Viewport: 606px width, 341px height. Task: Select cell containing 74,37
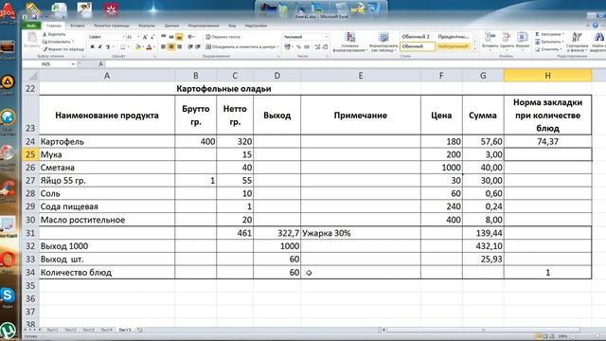(x=547, y=141)
